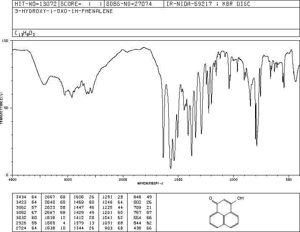Viewport: 300px width, 232px height.
Task: Click the 544 peak entry in the table
Action: pos(143,223)
